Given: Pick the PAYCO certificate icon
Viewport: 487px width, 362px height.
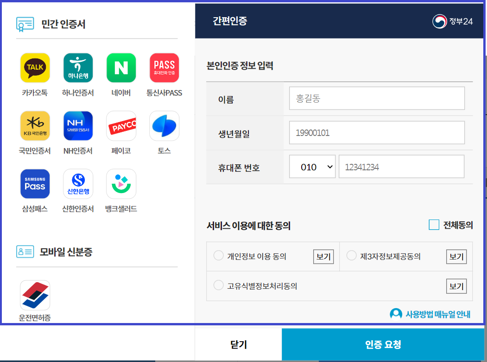Looking at the screenshot, I should [121, 126].
